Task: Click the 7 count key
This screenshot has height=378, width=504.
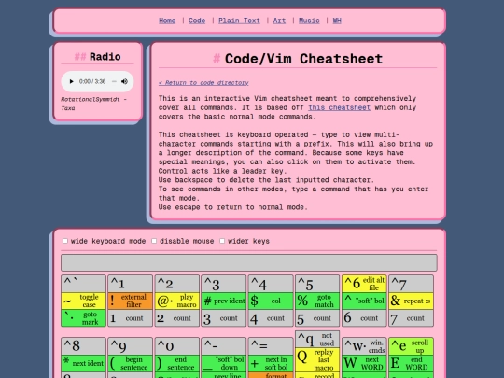Action: pos(411,318)
